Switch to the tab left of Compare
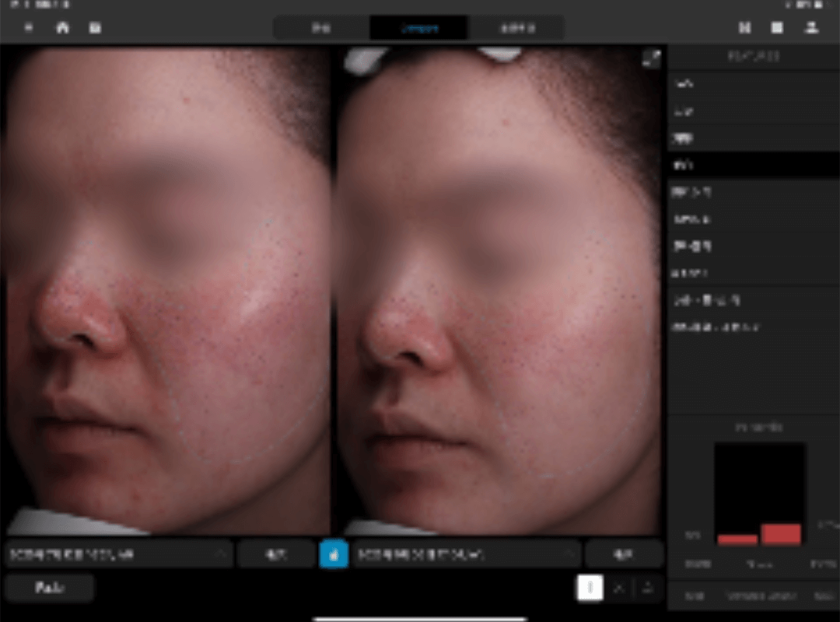This screenshot has width=840, height=622. pyautogui.click(x=321, y=28)
